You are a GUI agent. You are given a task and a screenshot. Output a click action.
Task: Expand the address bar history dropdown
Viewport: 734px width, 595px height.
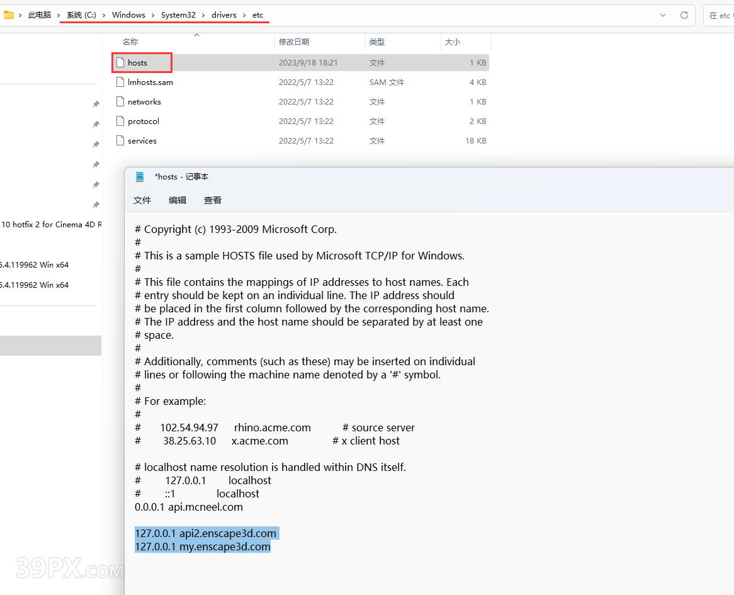tap(663, 15)
